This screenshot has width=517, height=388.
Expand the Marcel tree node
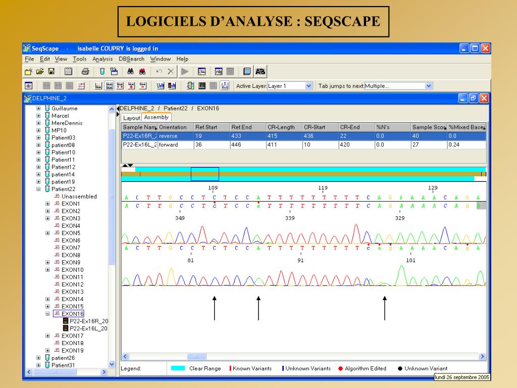(38, 116)
